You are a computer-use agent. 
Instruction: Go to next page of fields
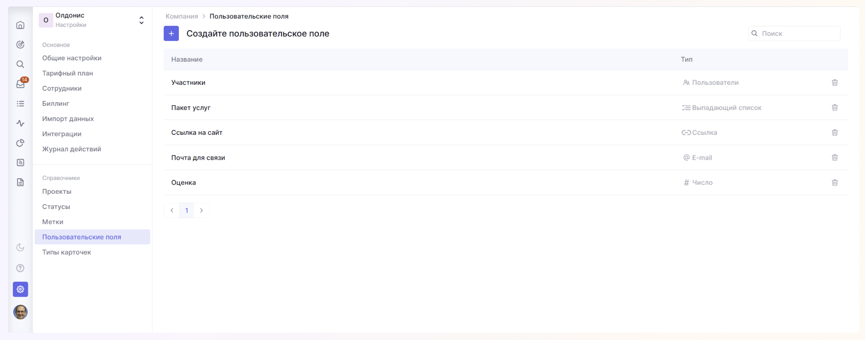tap(202, 210)
